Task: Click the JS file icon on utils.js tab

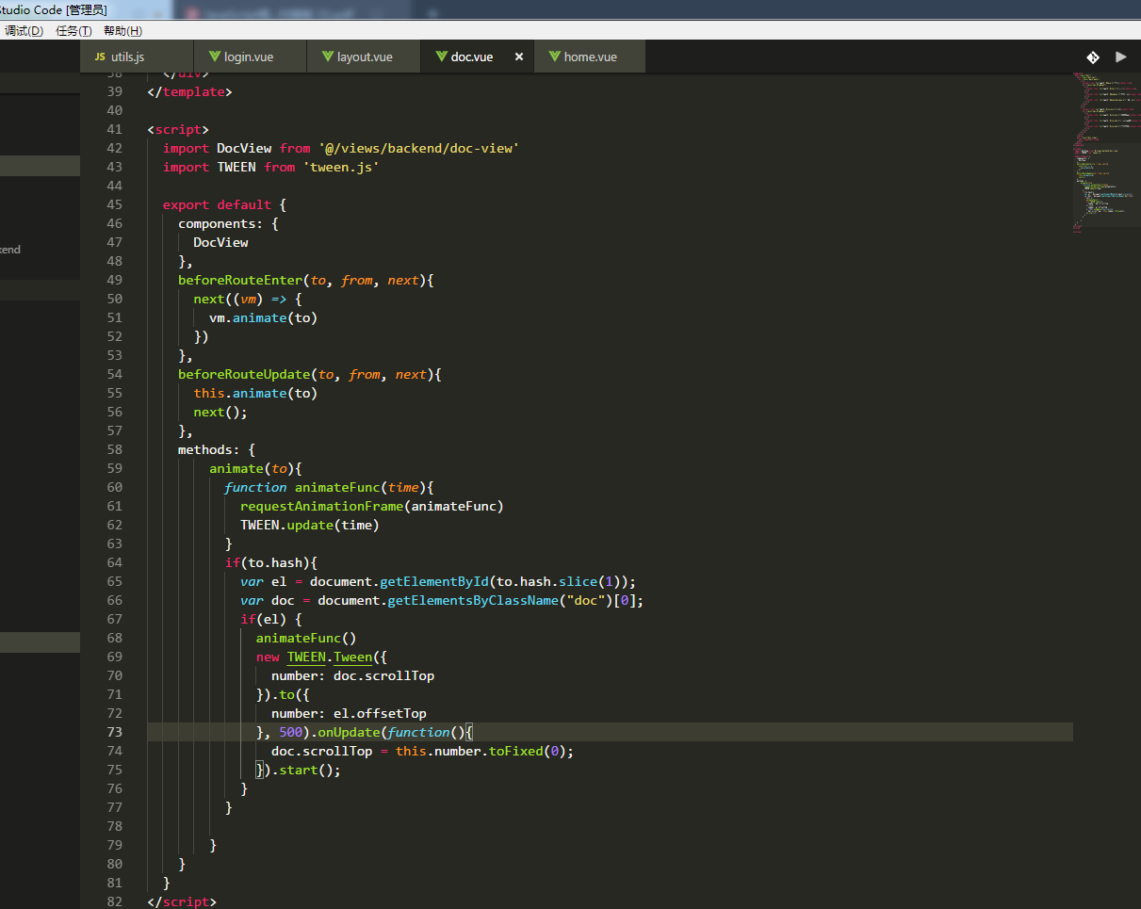Action: click(x=100, y=57)
